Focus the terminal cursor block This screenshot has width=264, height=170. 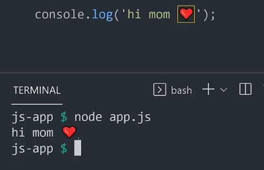(77, 148)
